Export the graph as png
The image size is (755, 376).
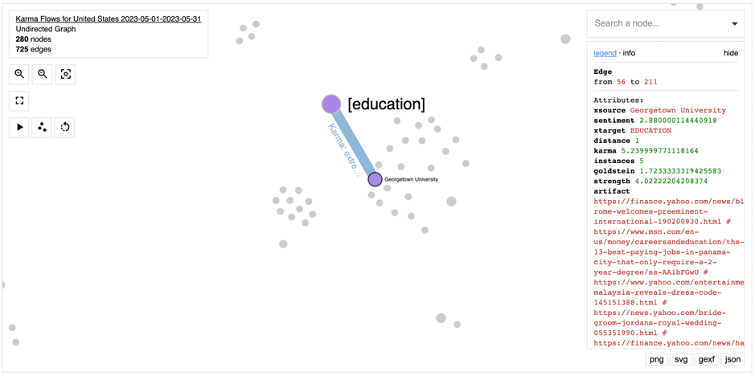pos(656,359)
